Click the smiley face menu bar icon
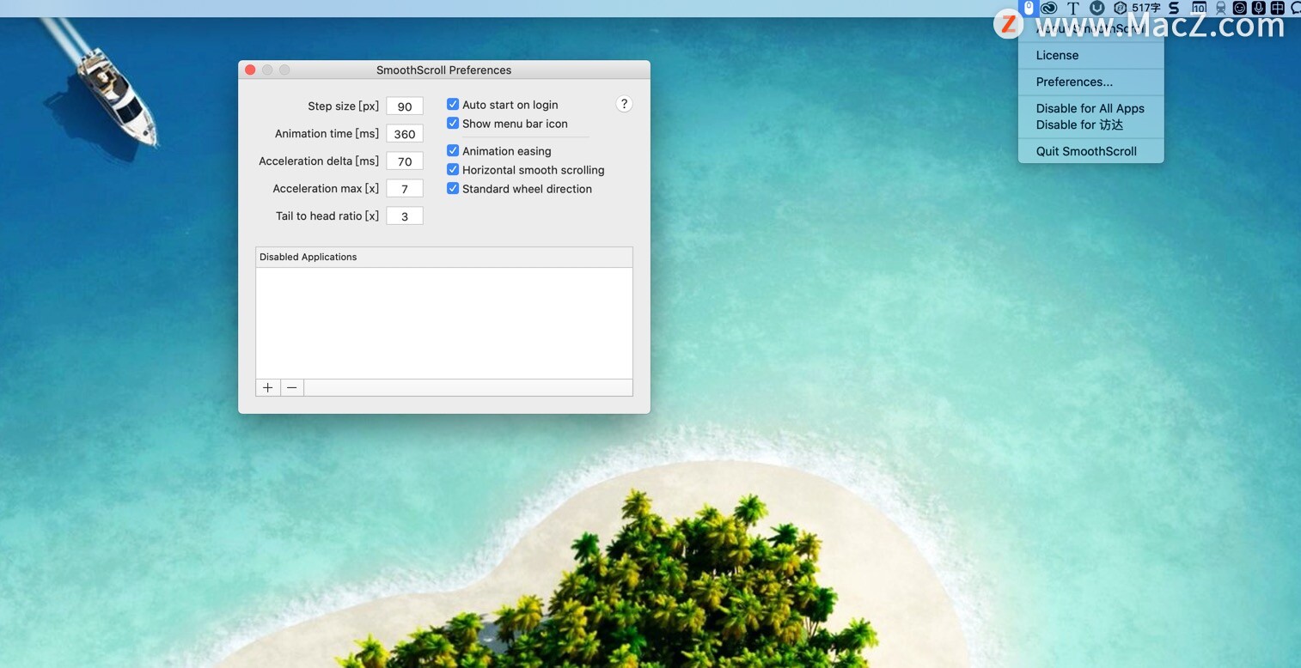Image resolution: width=1301 pixels, height=668 pixels. (1240, 8)
